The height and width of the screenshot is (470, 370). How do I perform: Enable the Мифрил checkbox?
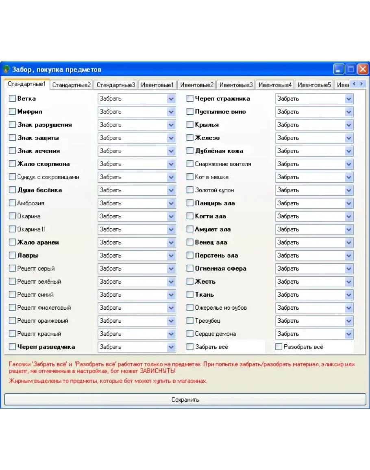click(x=12, y=111)
